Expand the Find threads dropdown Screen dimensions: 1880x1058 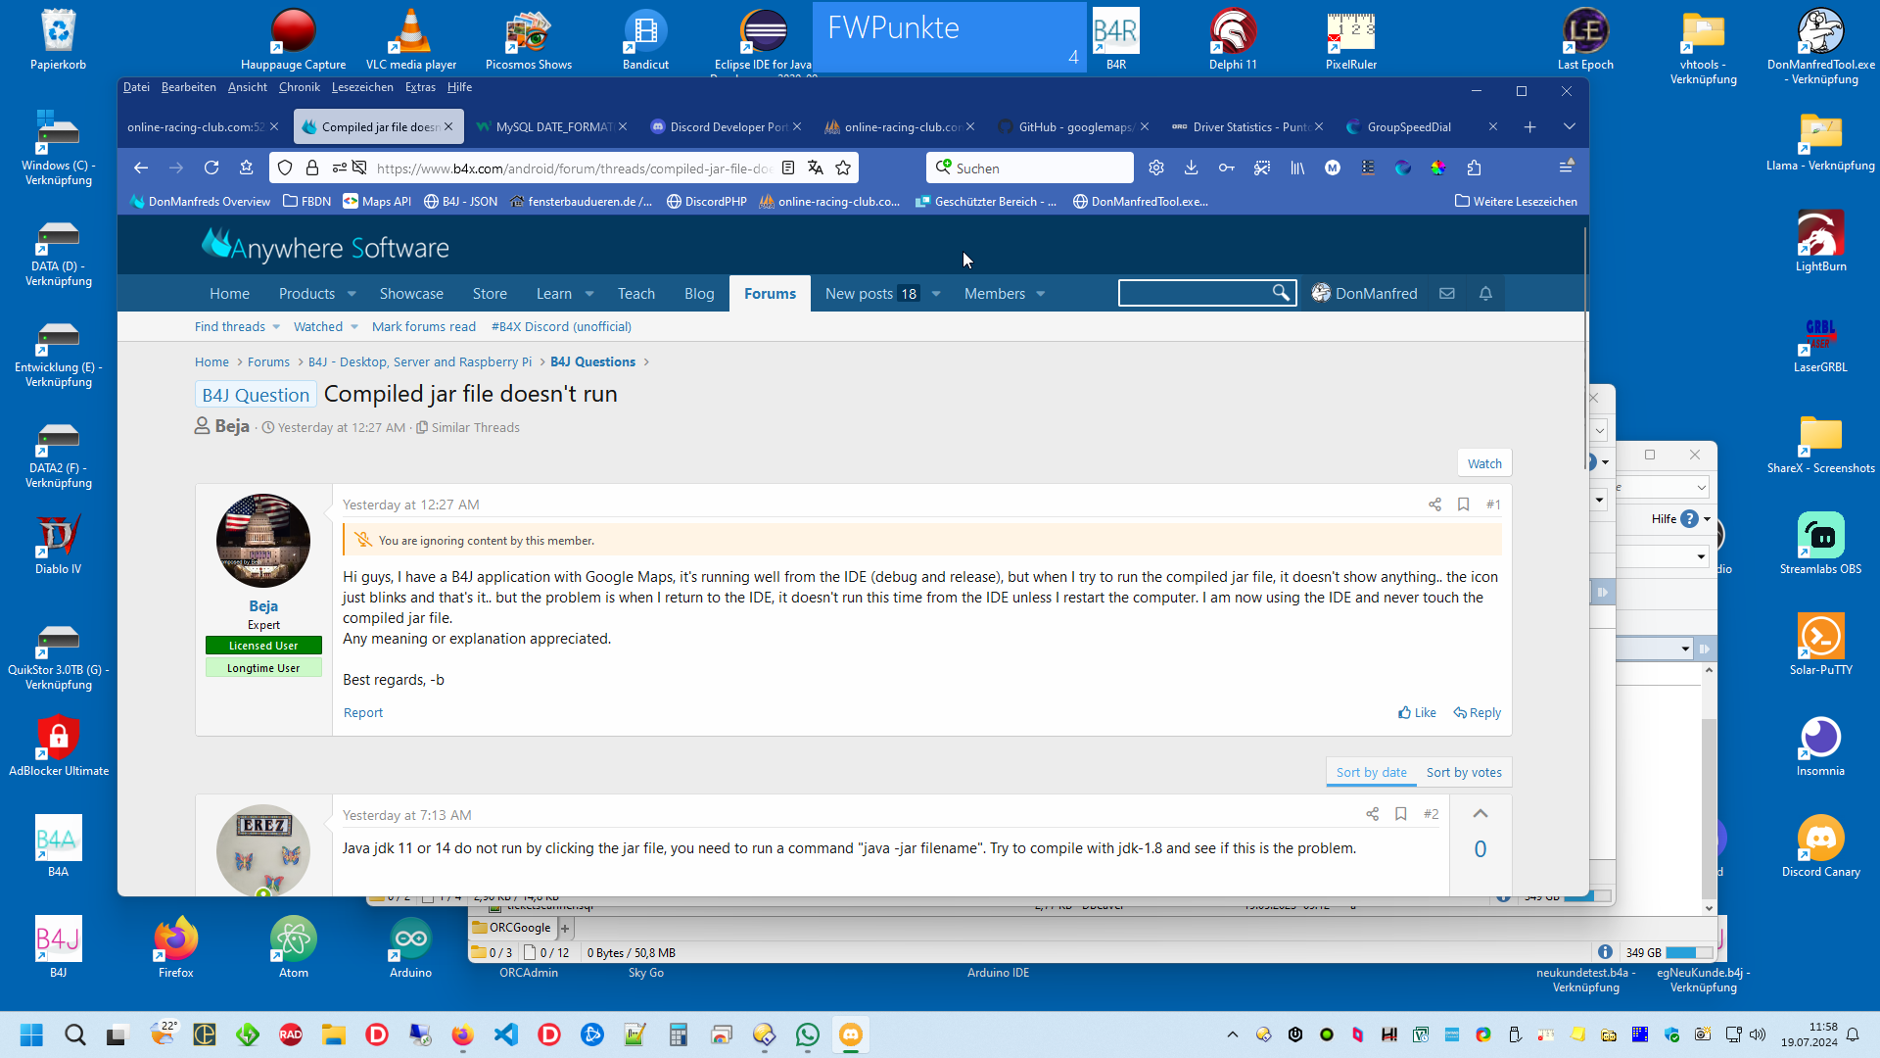(x=276, y=327)
